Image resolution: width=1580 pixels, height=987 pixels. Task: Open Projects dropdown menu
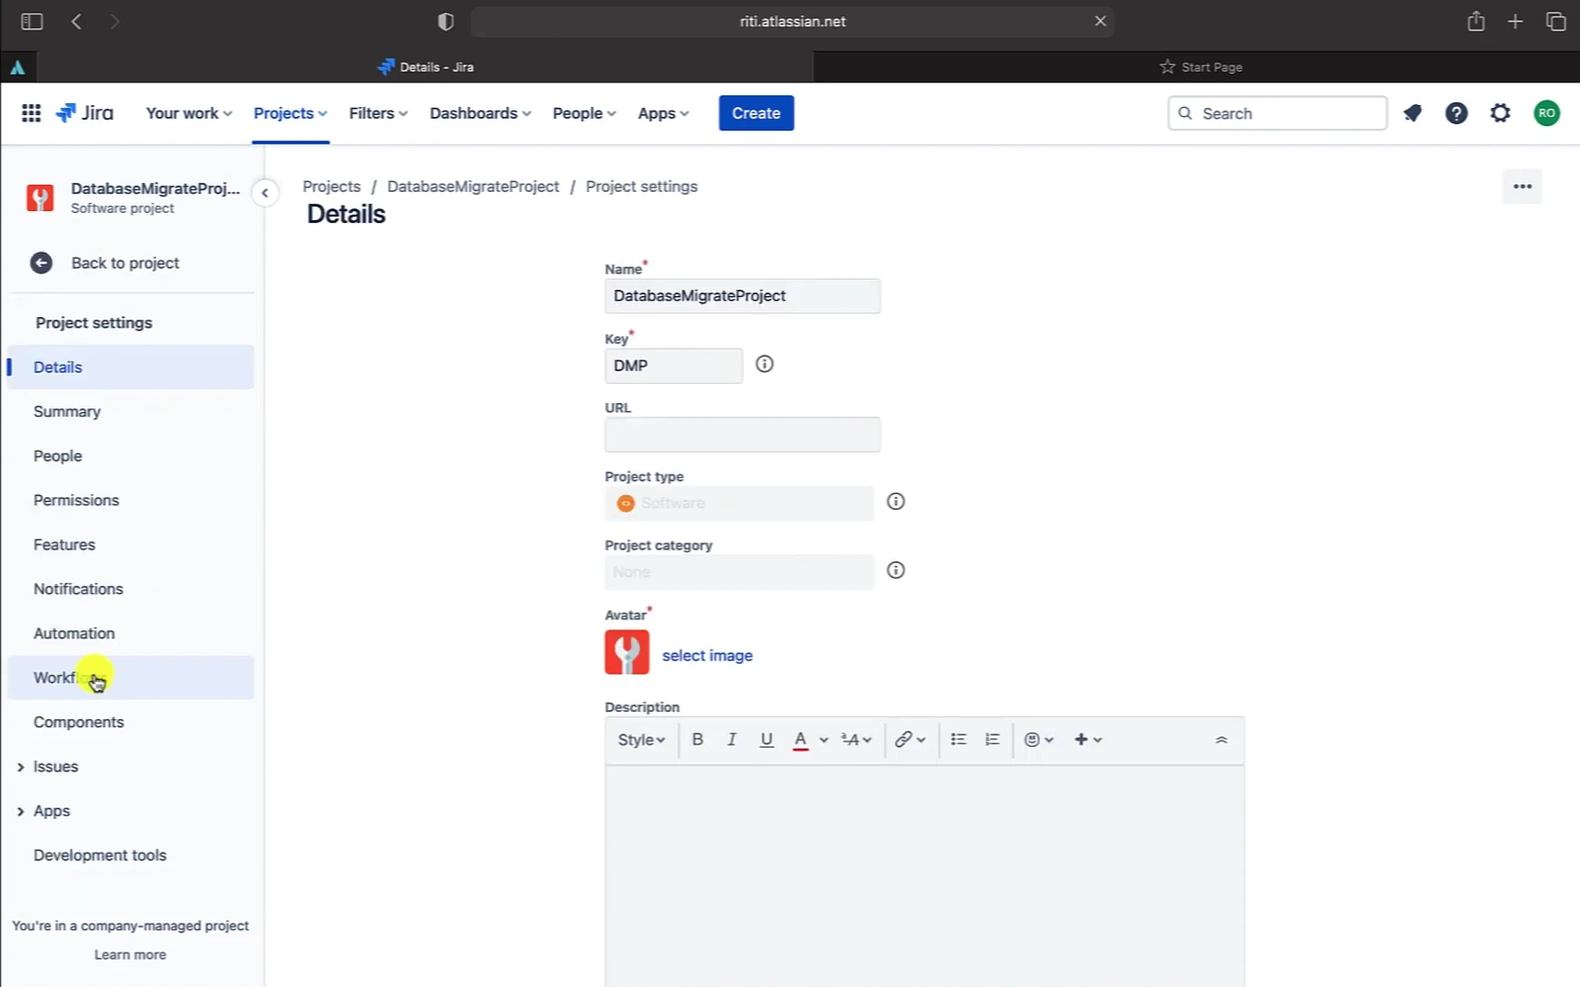[x=290, y=113]
